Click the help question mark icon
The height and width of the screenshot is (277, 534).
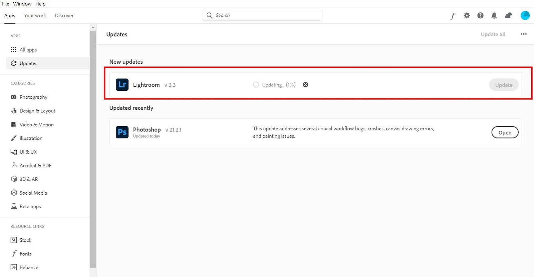(x=480, y=15)
